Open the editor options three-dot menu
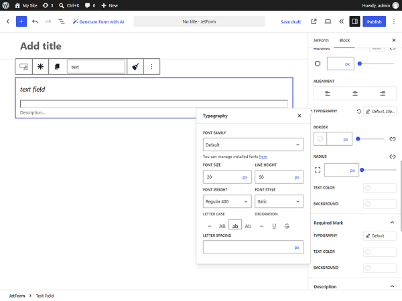This screenshot has width=402, height=301. point(394,21)
